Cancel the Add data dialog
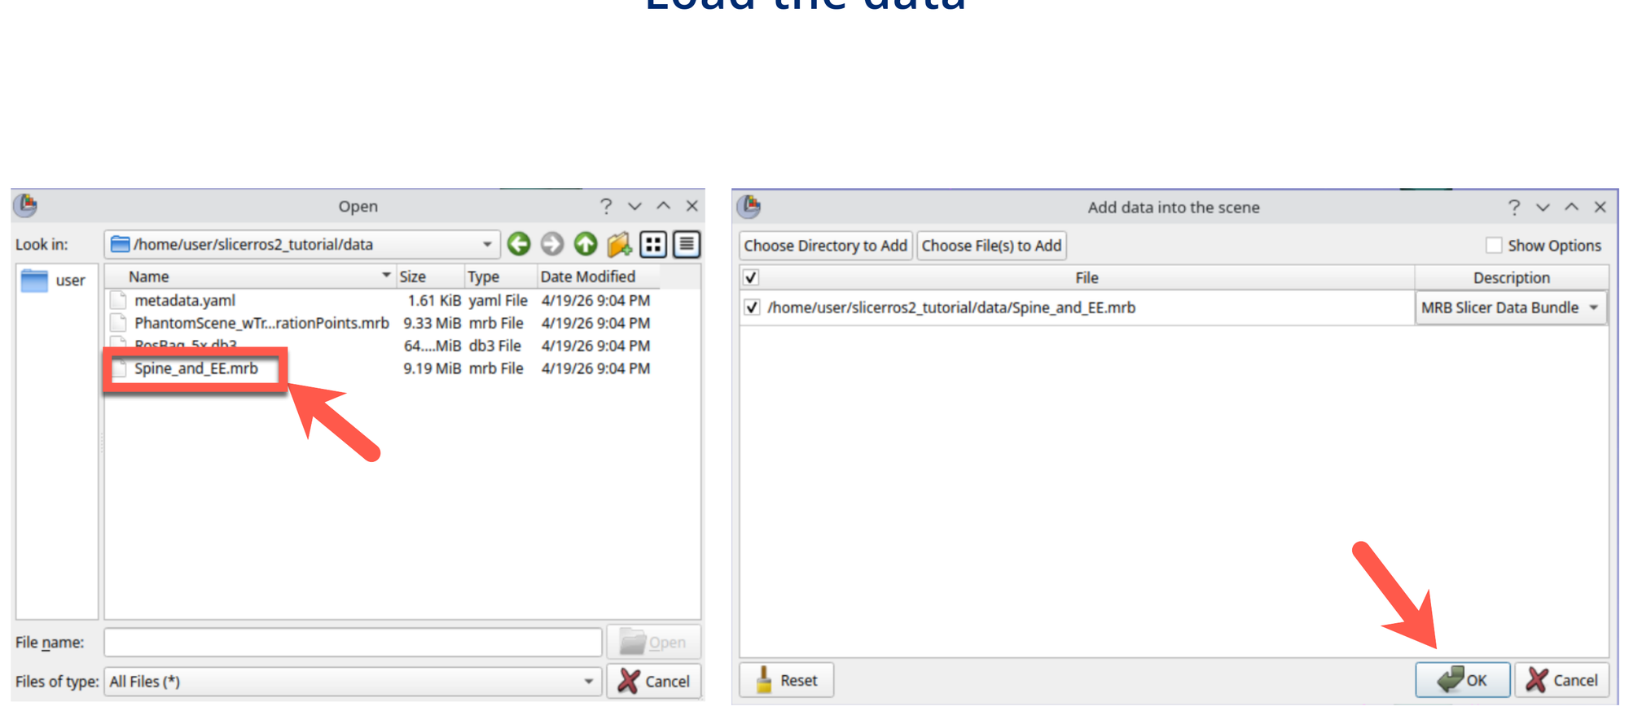Image resolution: width=1629 pixels, height=715 pixels. (1561, 680)
